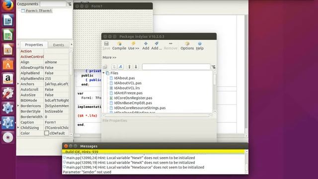Image resolution: width=318 pixels, height=179 pixels.
Task: Click the Caption value Form1
Action: pos(50,122)
